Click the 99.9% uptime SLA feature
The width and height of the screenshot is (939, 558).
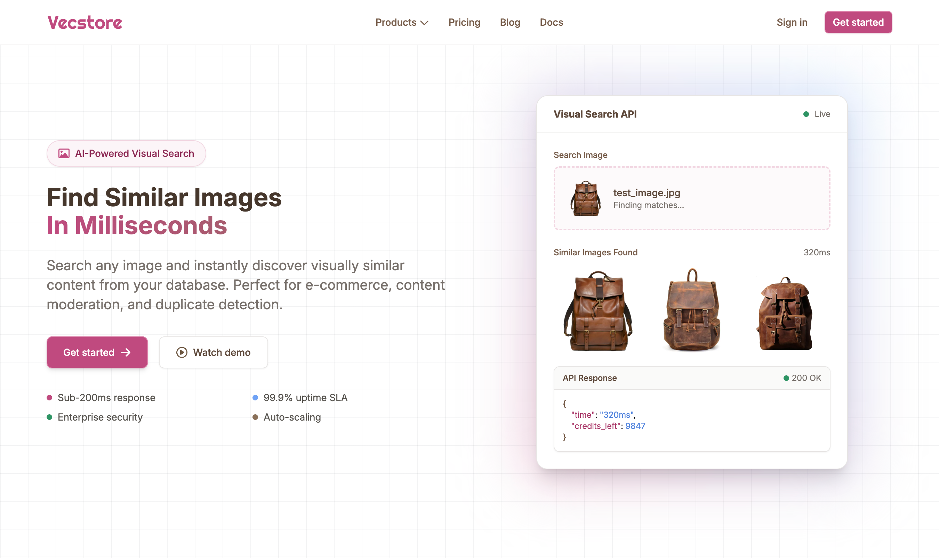(299, 397)
